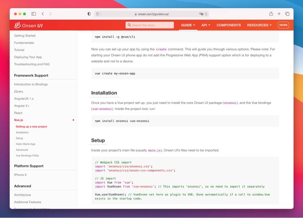Open the Share menu icon in Safari
This screenshot has width=303, height=218.
pyautogui.click(x=271, y=14)
